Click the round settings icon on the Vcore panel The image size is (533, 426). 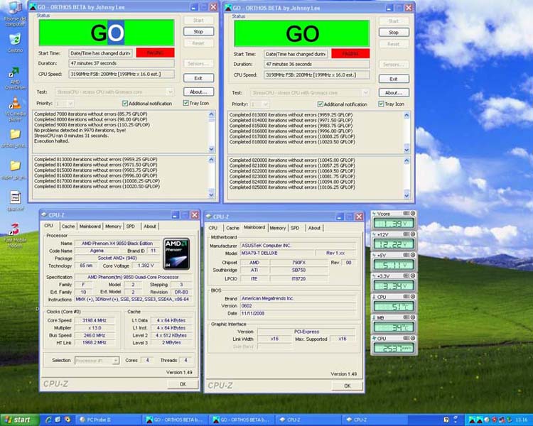[x=413, y=213]
